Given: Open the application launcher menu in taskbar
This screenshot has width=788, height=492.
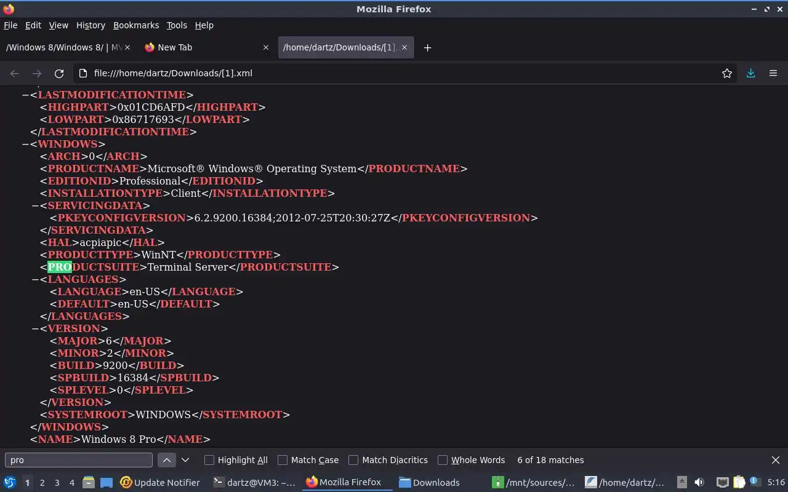Looking at the screenshot, I should click(x=10, y=483).
